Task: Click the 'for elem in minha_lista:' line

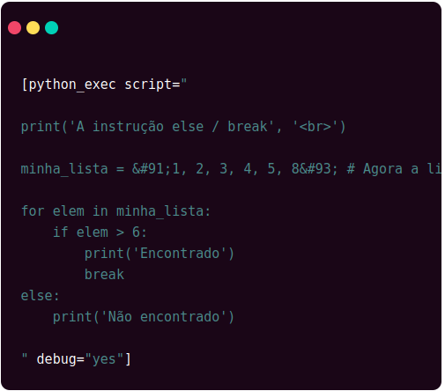Action: coord(115,211)
